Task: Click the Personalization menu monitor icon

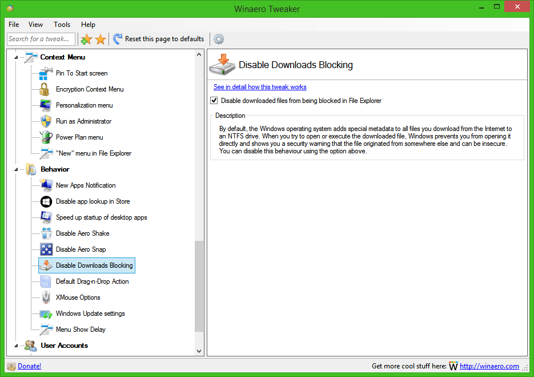Action: (46, 105)
